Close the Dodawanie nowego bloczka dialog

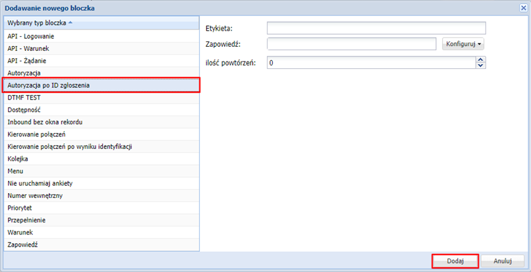[524, 9]
